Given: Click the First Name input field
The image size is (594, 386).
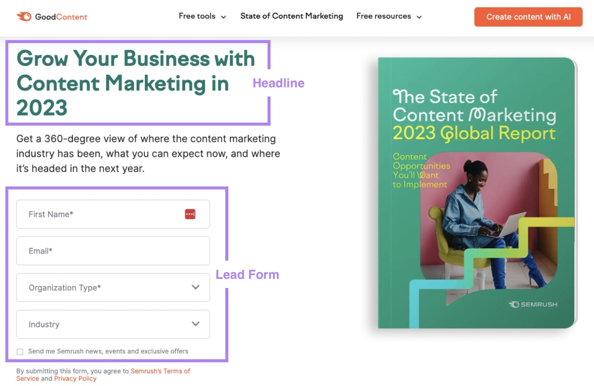Looking at the screenshot, I should pyautogui.click(x=93, y=214).
